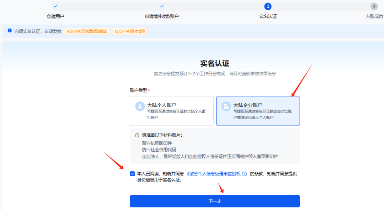Click the 实名认证 page heading
384x210 pixels.
click(215, 63)
